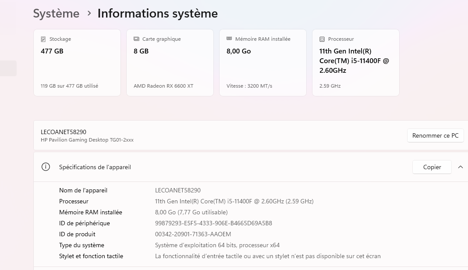Select the ID de périphérique value
Image resolution: width=468 pixels, height=270 pixels.
pos(213,224)
